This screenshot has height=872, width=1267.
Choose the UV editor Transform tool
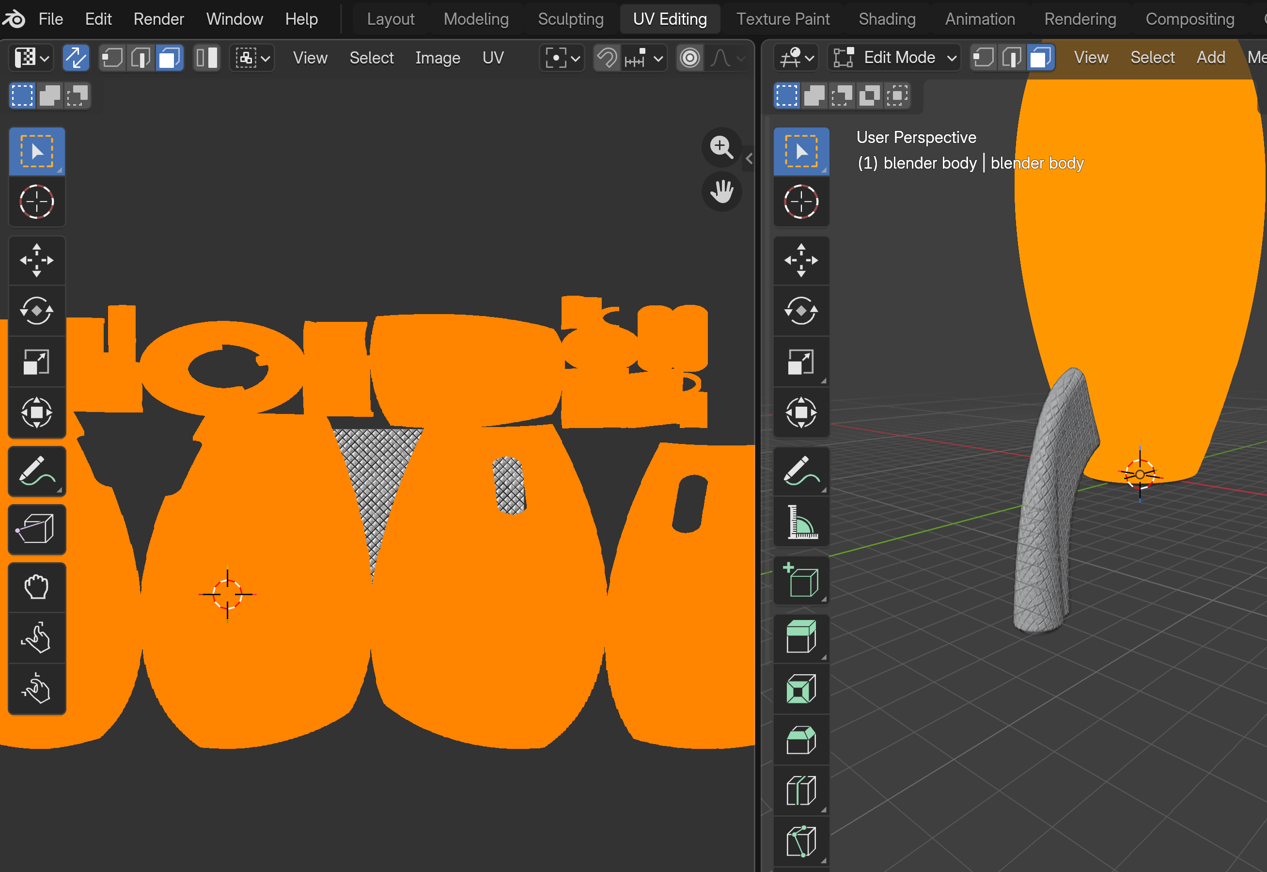click(x=37, y=412)
